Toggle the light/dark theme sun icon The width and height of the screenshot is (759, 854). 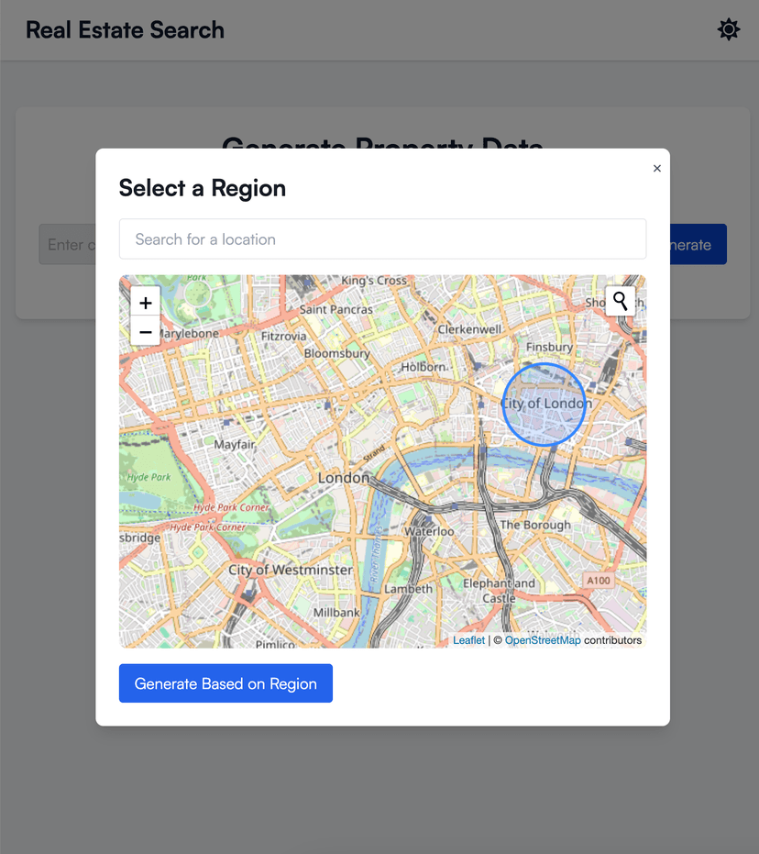728,30
